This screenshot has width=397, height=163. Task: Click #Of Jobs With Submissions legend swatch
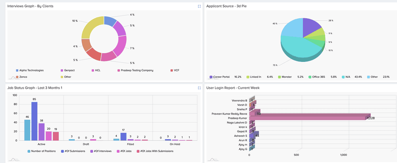coord(138,151)
